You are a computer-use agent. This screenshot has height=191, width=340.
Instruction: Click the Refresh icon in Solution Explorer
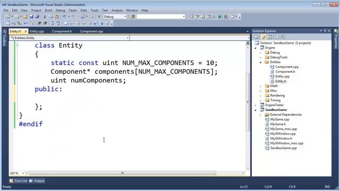click(269, 37)
